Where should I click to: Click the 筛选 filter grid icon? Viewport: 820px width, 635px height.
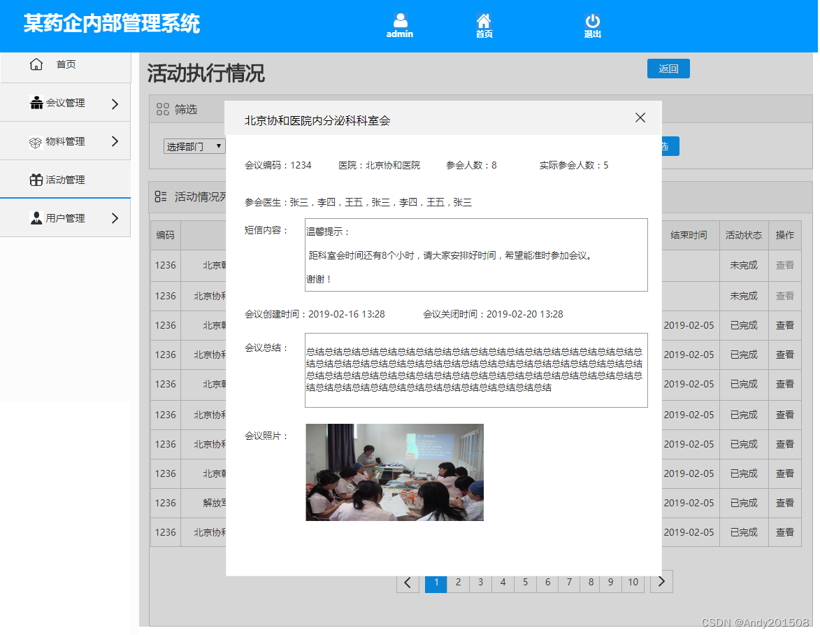[x=164, y=109]
